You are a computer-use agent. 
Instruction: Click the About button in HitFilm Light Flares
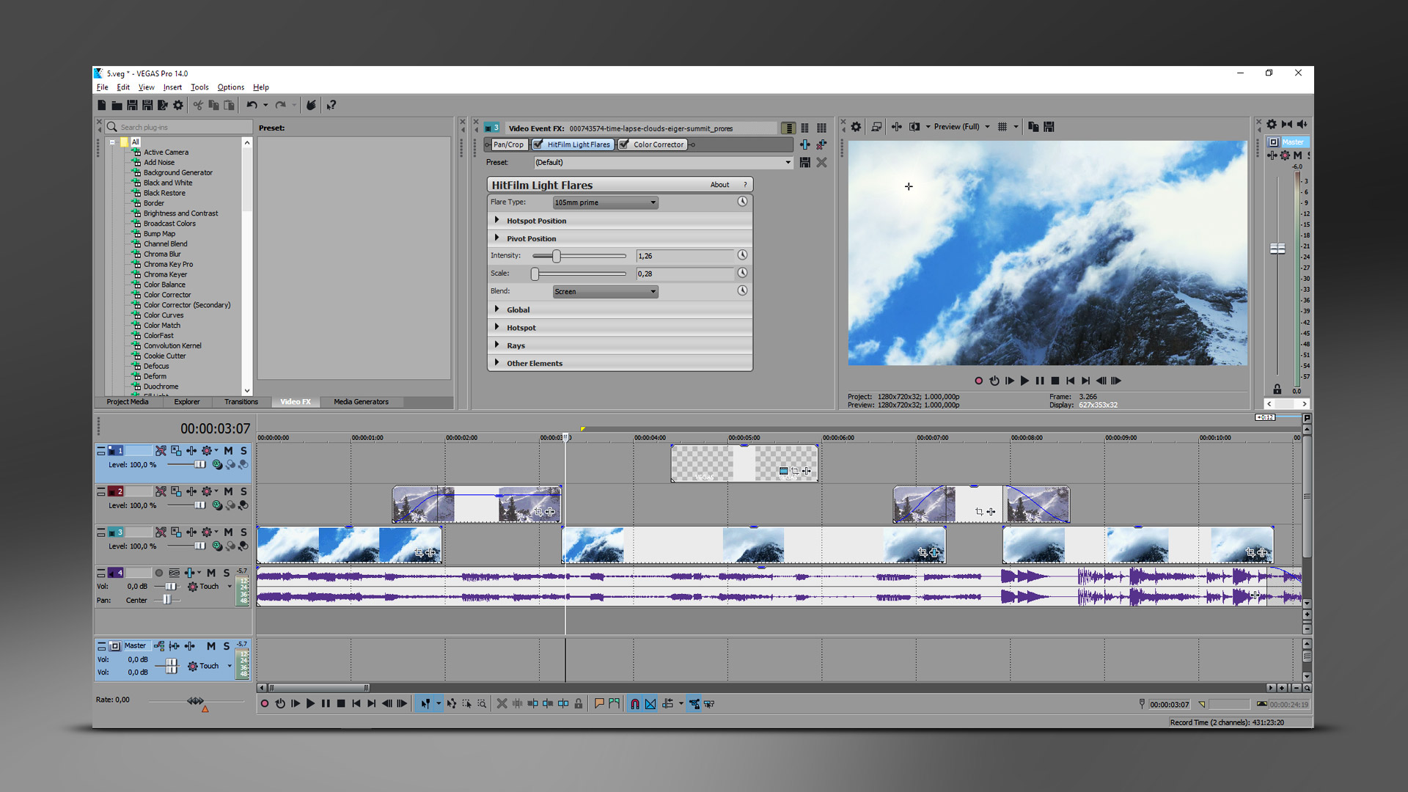pyautogui.click(x=719, y=184)
